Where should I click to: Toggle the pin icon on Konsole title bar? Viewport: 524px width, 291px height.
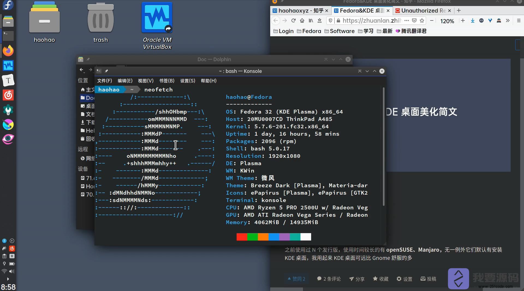106,71
